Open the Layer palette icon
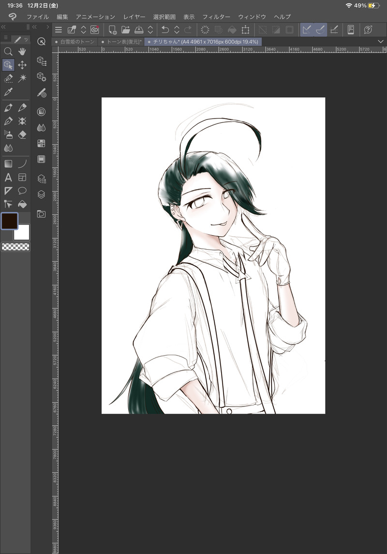387x554 pixels. [x=41, y=195]
